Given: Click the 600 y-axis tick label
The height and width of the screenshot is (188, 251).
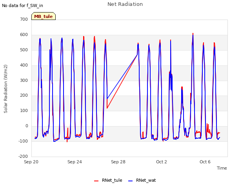Looking at the screenshot, I should (24, 35).
